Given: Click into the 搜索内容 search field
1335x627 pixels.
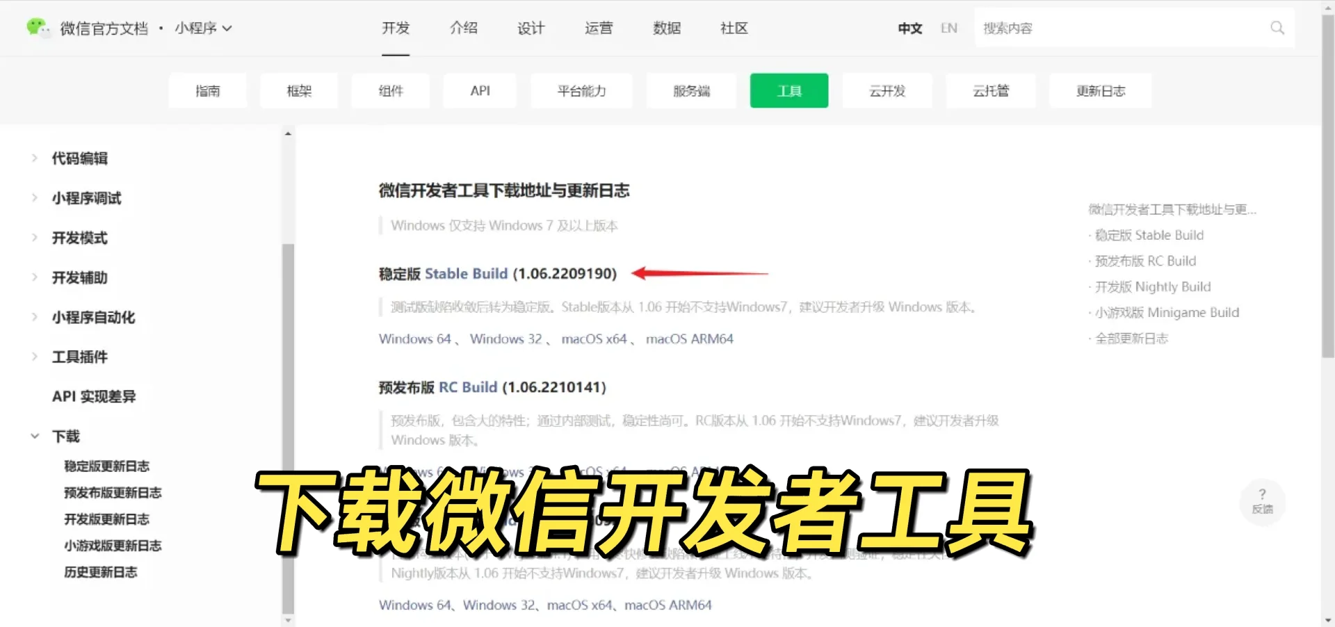Looking at the screenshot, I should coord(1119,28).
